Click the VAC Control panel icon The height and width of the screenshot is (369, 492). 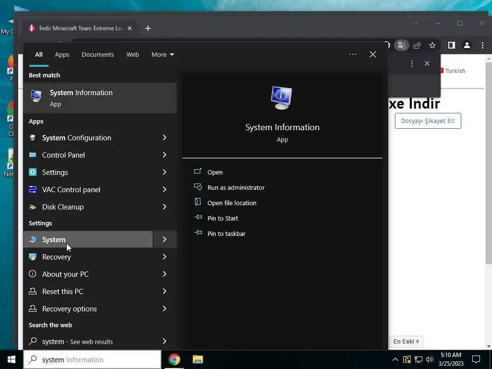tap(33, 189)
